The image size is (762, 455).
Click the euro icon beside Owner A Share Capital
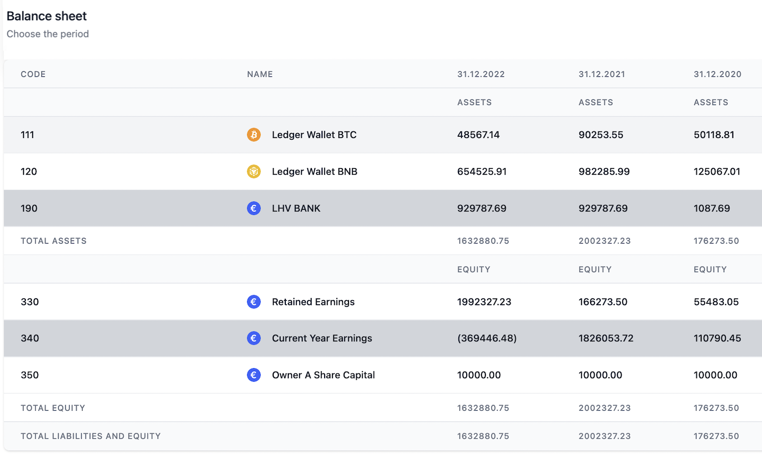pos(254,375)
